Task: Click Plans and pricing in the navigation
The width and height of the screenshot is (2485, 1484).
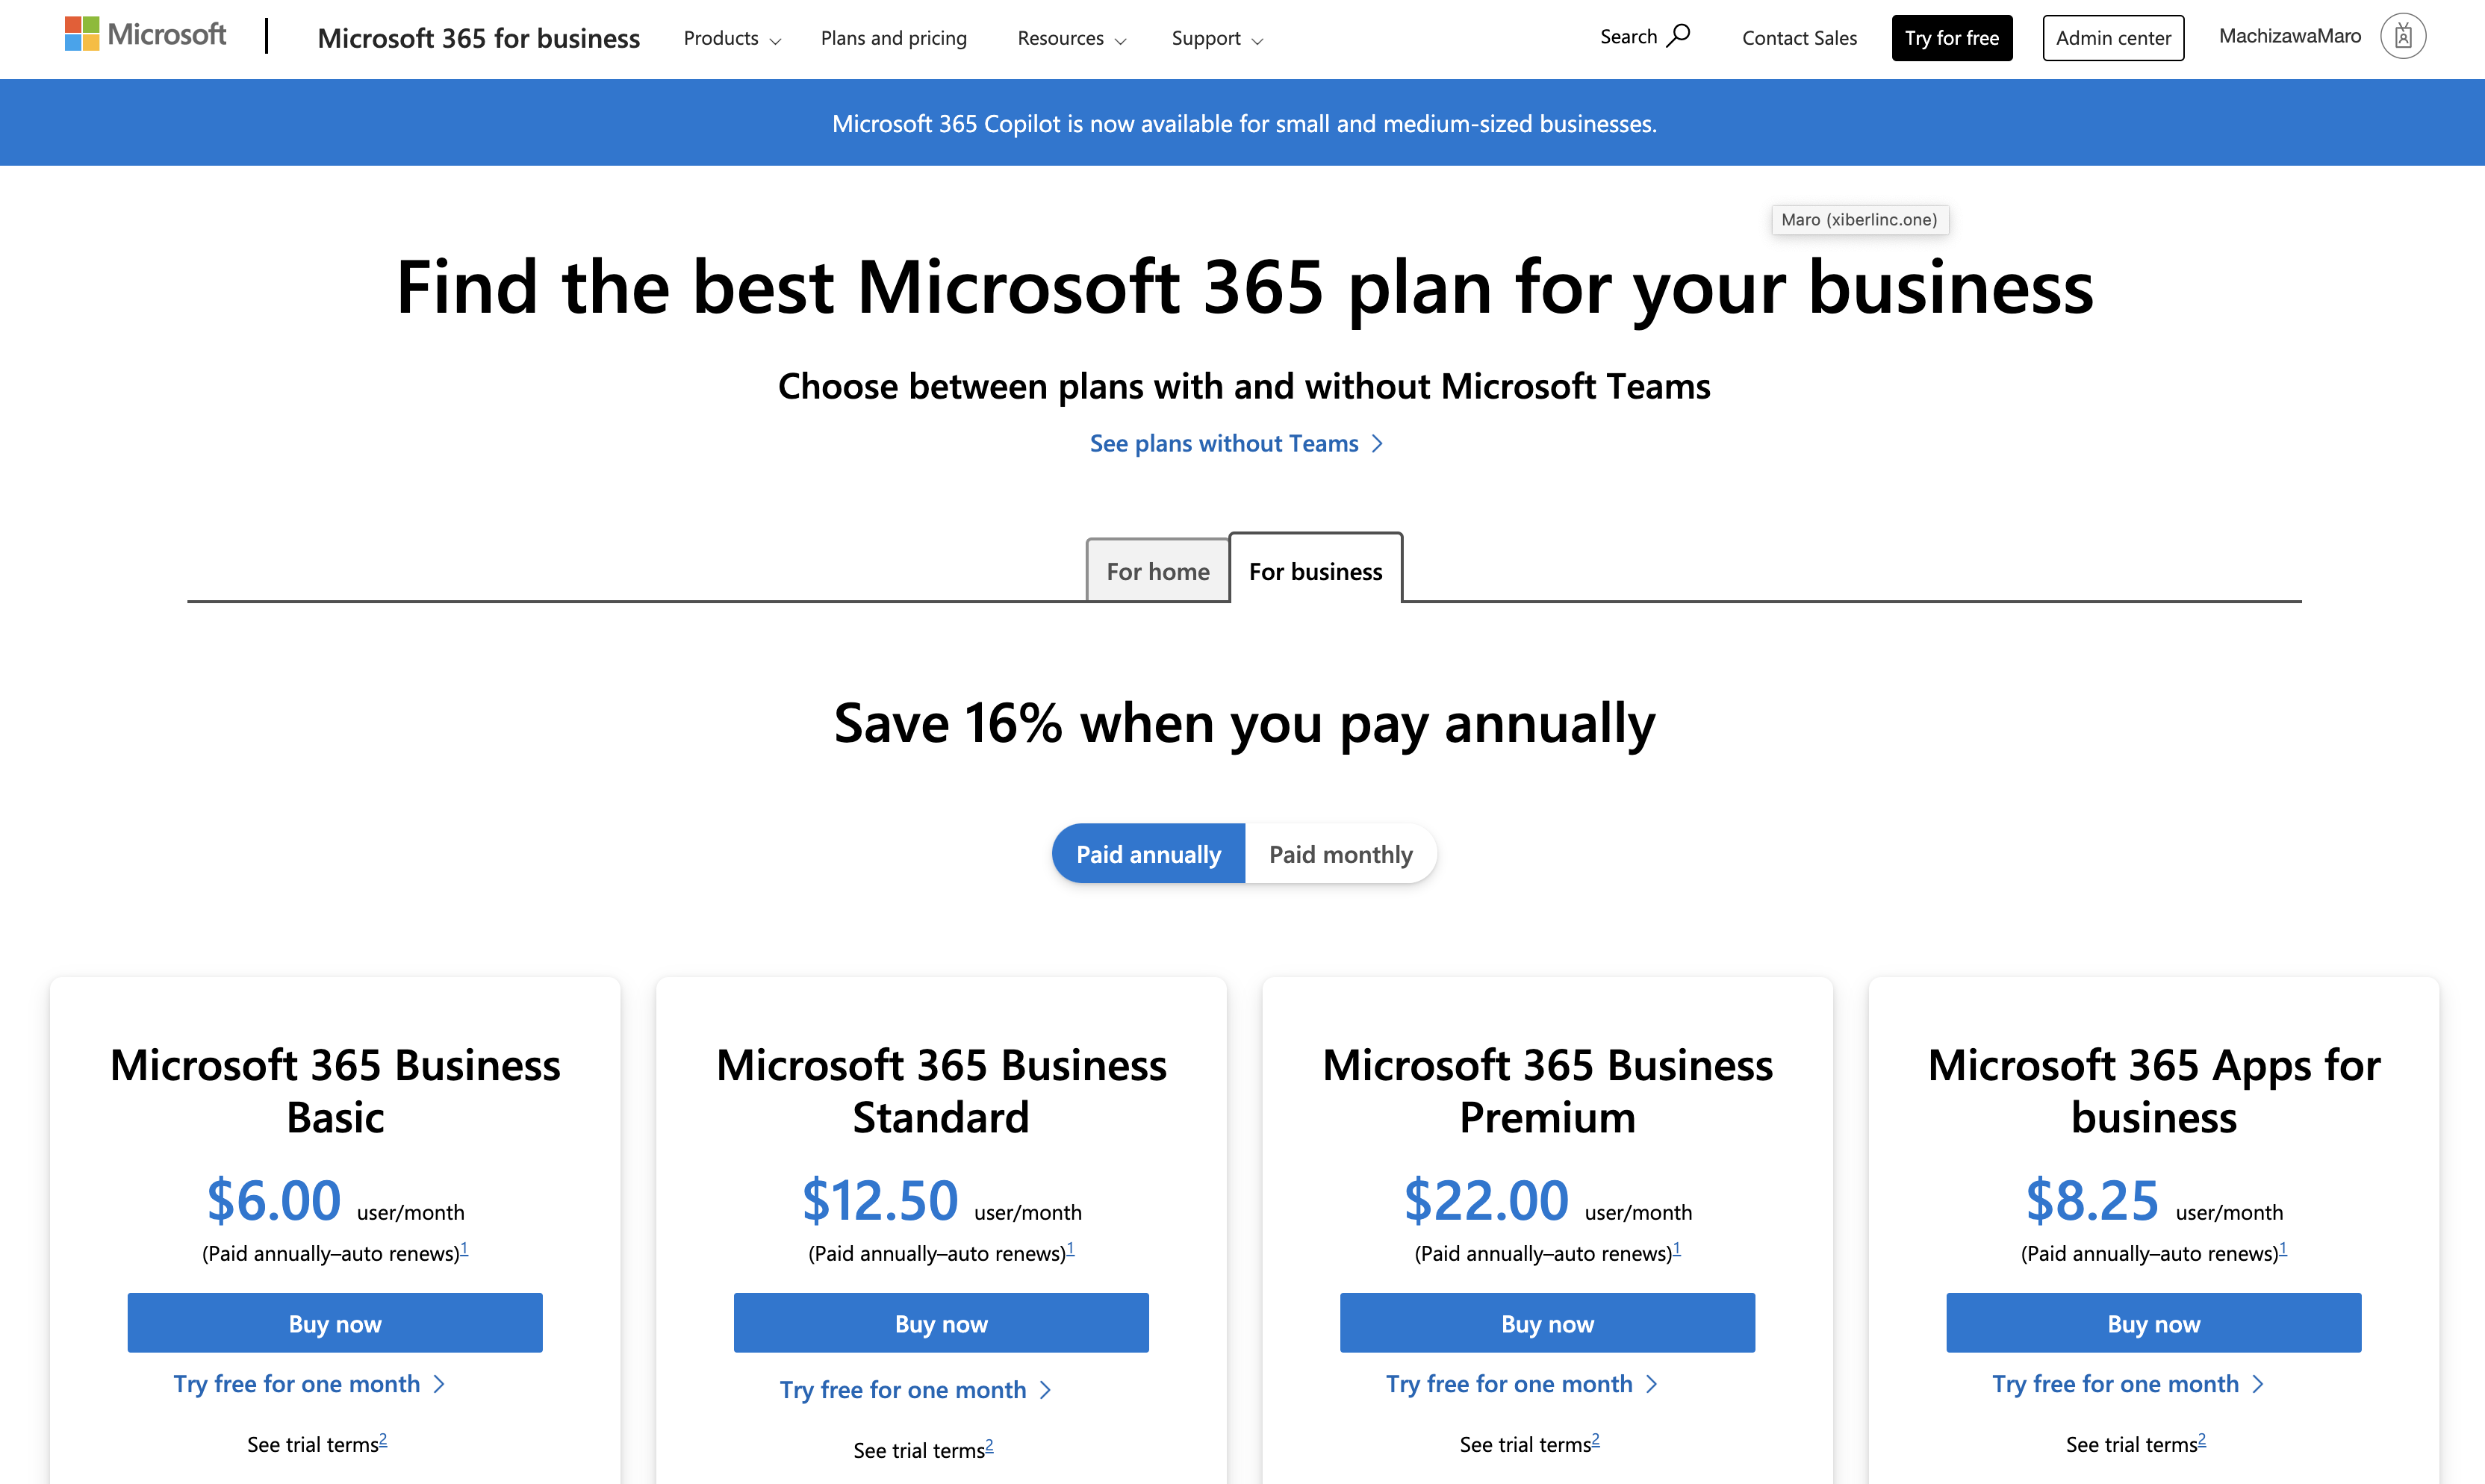Action: [x=892, y=38]
